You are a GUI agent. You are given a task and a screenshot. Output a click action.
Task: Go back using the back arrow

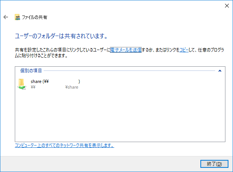tap(6, 17)
